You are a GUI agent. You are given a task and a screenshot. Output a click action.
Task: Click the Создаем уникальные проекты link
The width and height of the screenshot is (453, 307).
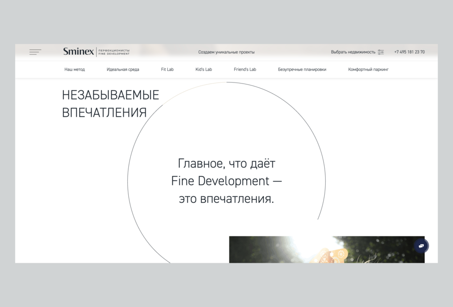pyautogui.click(x=226, y=52)
